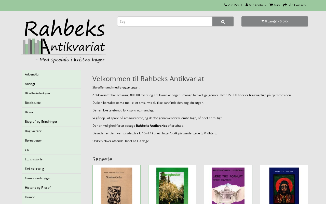
Task: View the Nordens Guder book cover
Action: (116, 186)
